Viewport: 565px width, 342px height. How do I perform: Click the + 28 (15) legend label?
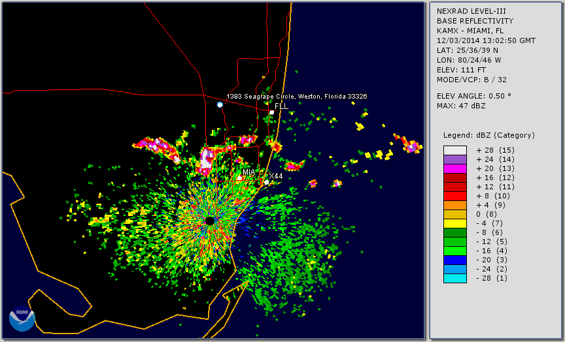click(x=496, y=150)
